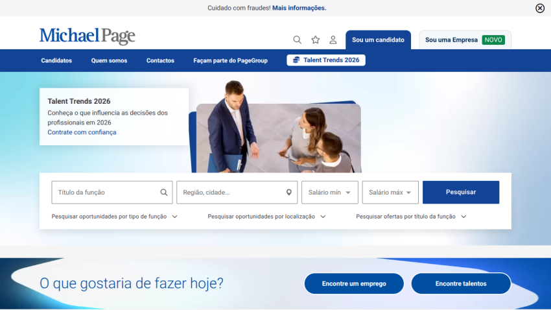Open the user account icon
This screenshot has height=310, width=551.
333,40
